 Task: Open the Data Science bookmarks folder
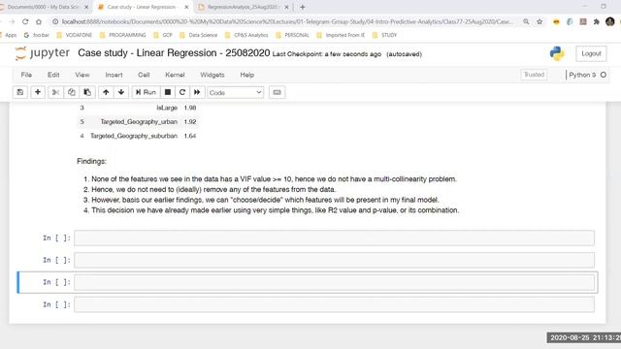[198, 35]
